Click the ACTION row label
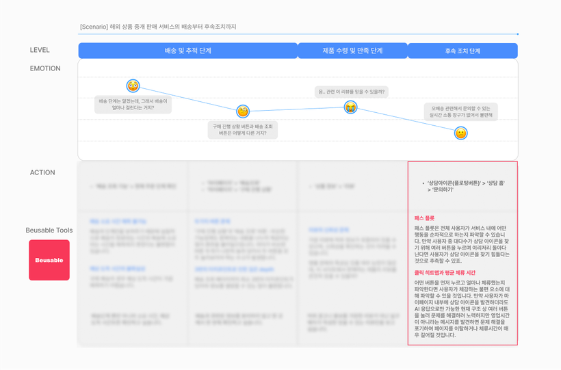The image size is (561, 370). (x=42, y=172)
